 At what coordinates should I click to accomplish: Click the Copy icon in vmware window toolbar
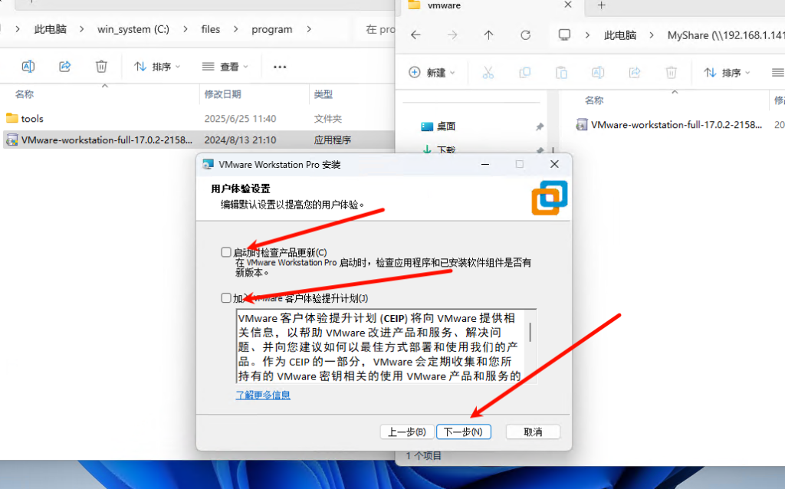[x=524, y=73]
